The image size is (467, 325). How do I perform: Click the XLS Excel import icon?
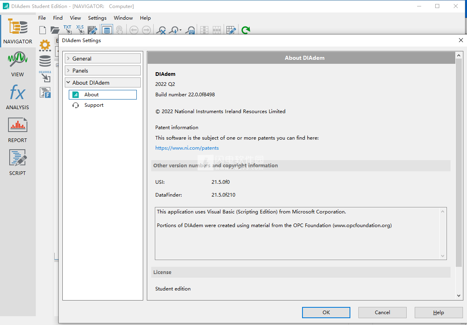80,29
